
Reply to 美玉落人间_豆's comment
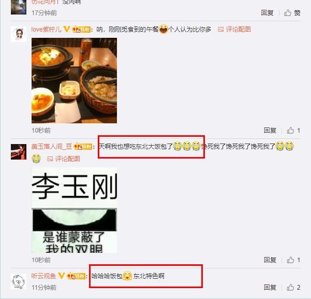tap(270, 260)
